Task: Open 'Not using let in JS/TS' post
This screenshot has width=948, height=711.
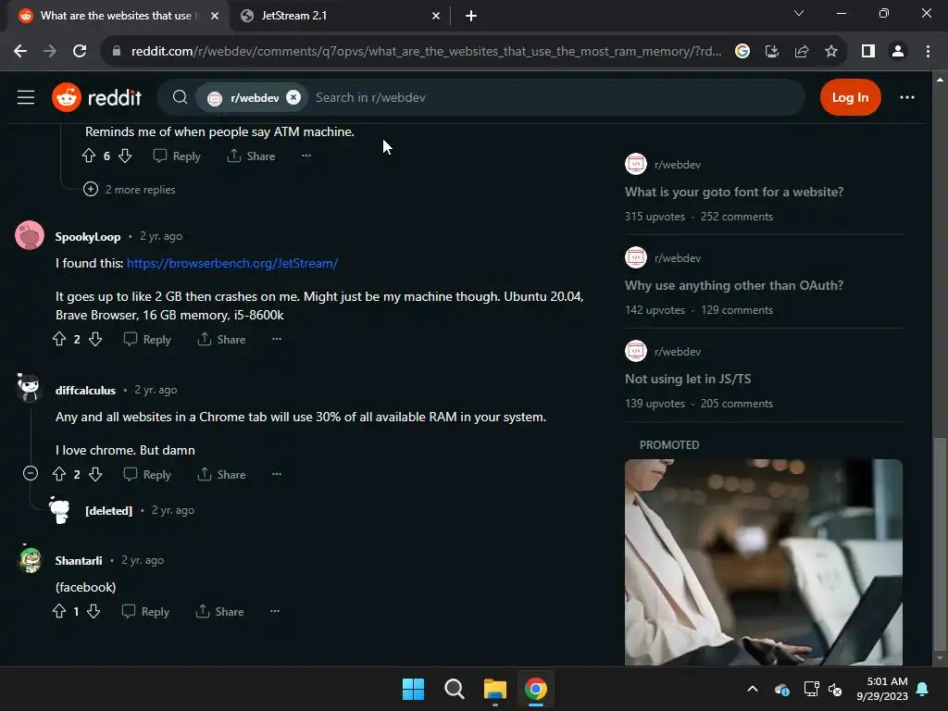Action: coord(688,379)
